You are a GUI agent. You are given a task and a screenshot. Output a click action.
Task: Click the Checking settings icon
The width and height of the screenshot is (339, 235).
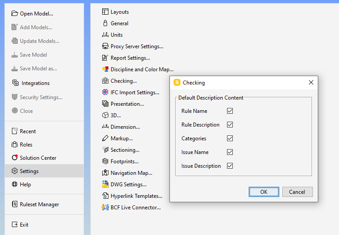click(105, 81)
